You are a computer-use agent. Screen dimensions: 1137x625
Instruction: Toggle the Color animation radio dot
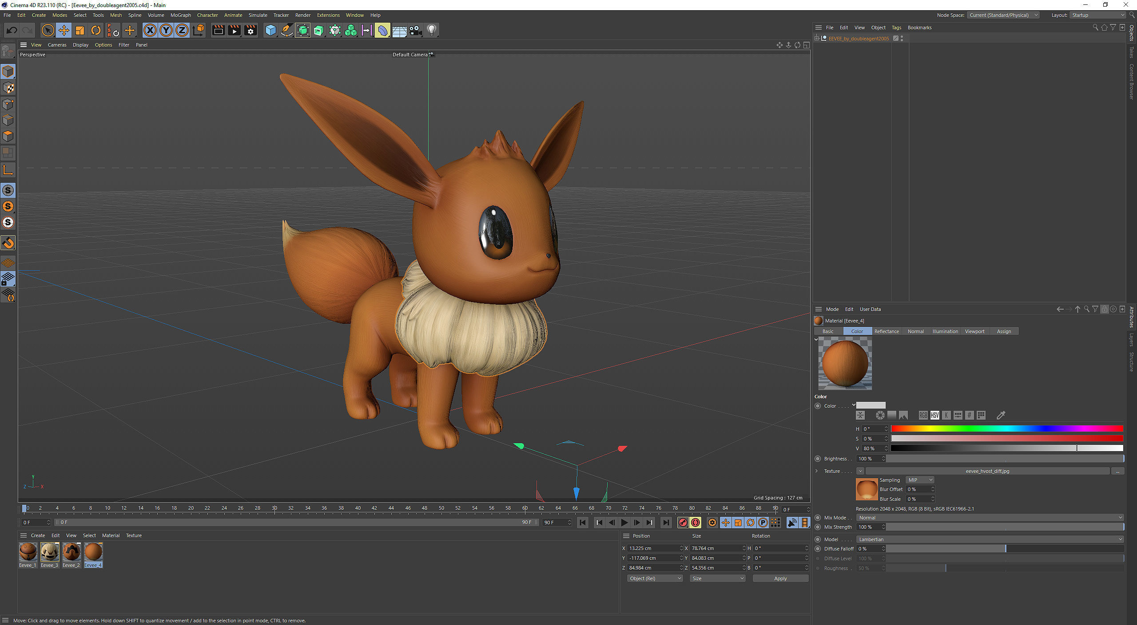point(818,406)
